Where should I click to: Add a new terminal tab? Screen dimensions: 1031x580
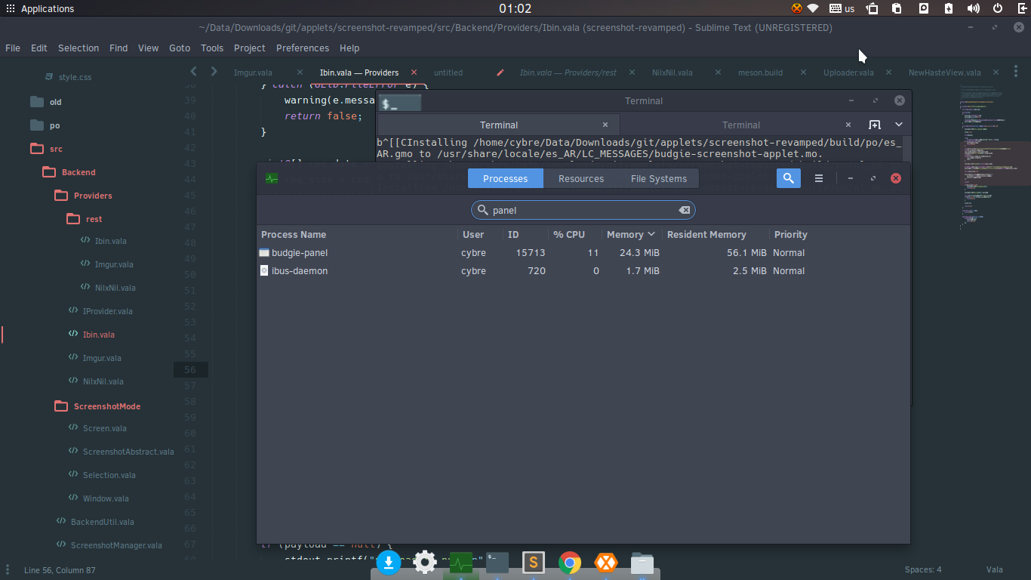click(874, 125)
